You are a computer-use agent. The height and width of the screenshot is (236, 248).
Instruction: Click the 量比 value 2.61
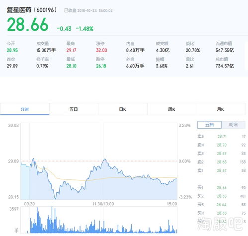click(189, 66)
